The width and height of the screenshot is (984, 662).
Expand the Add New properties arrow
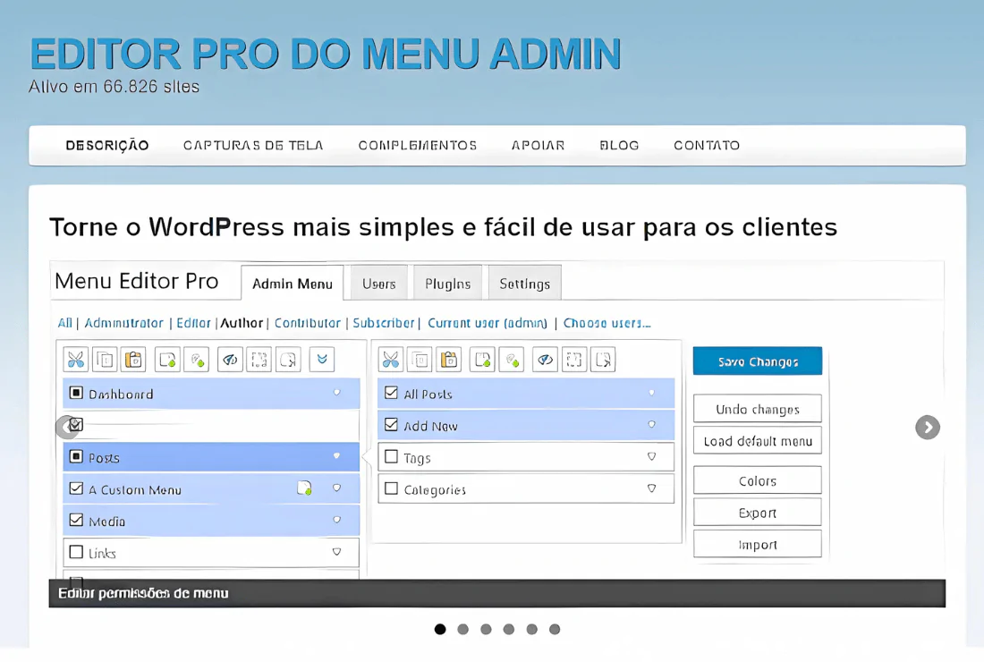652,425
